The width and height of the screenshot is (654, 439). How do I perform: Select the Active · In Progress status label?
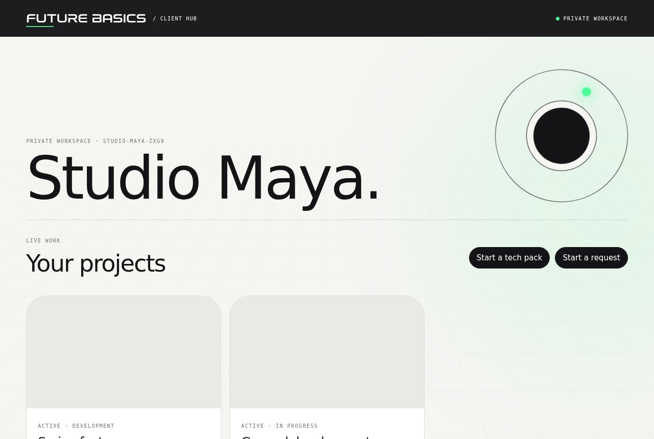tap(279, 426)
